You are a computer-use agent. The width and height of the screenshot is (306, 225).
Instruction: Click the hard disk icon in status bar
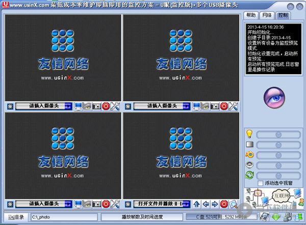tap(265, 217)
